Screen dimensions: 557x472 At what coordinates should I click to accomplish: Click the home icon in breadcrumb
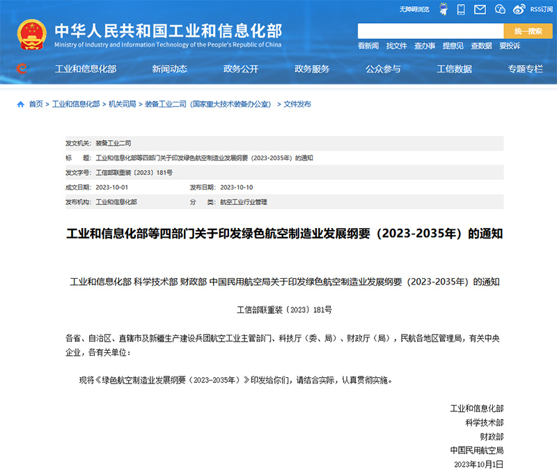click(21, 104)
